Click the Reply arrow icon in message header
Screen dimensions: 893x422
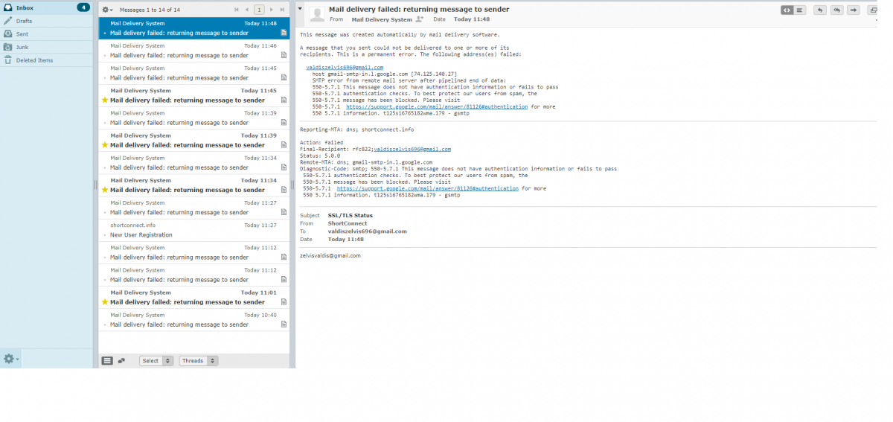(819, 10)
